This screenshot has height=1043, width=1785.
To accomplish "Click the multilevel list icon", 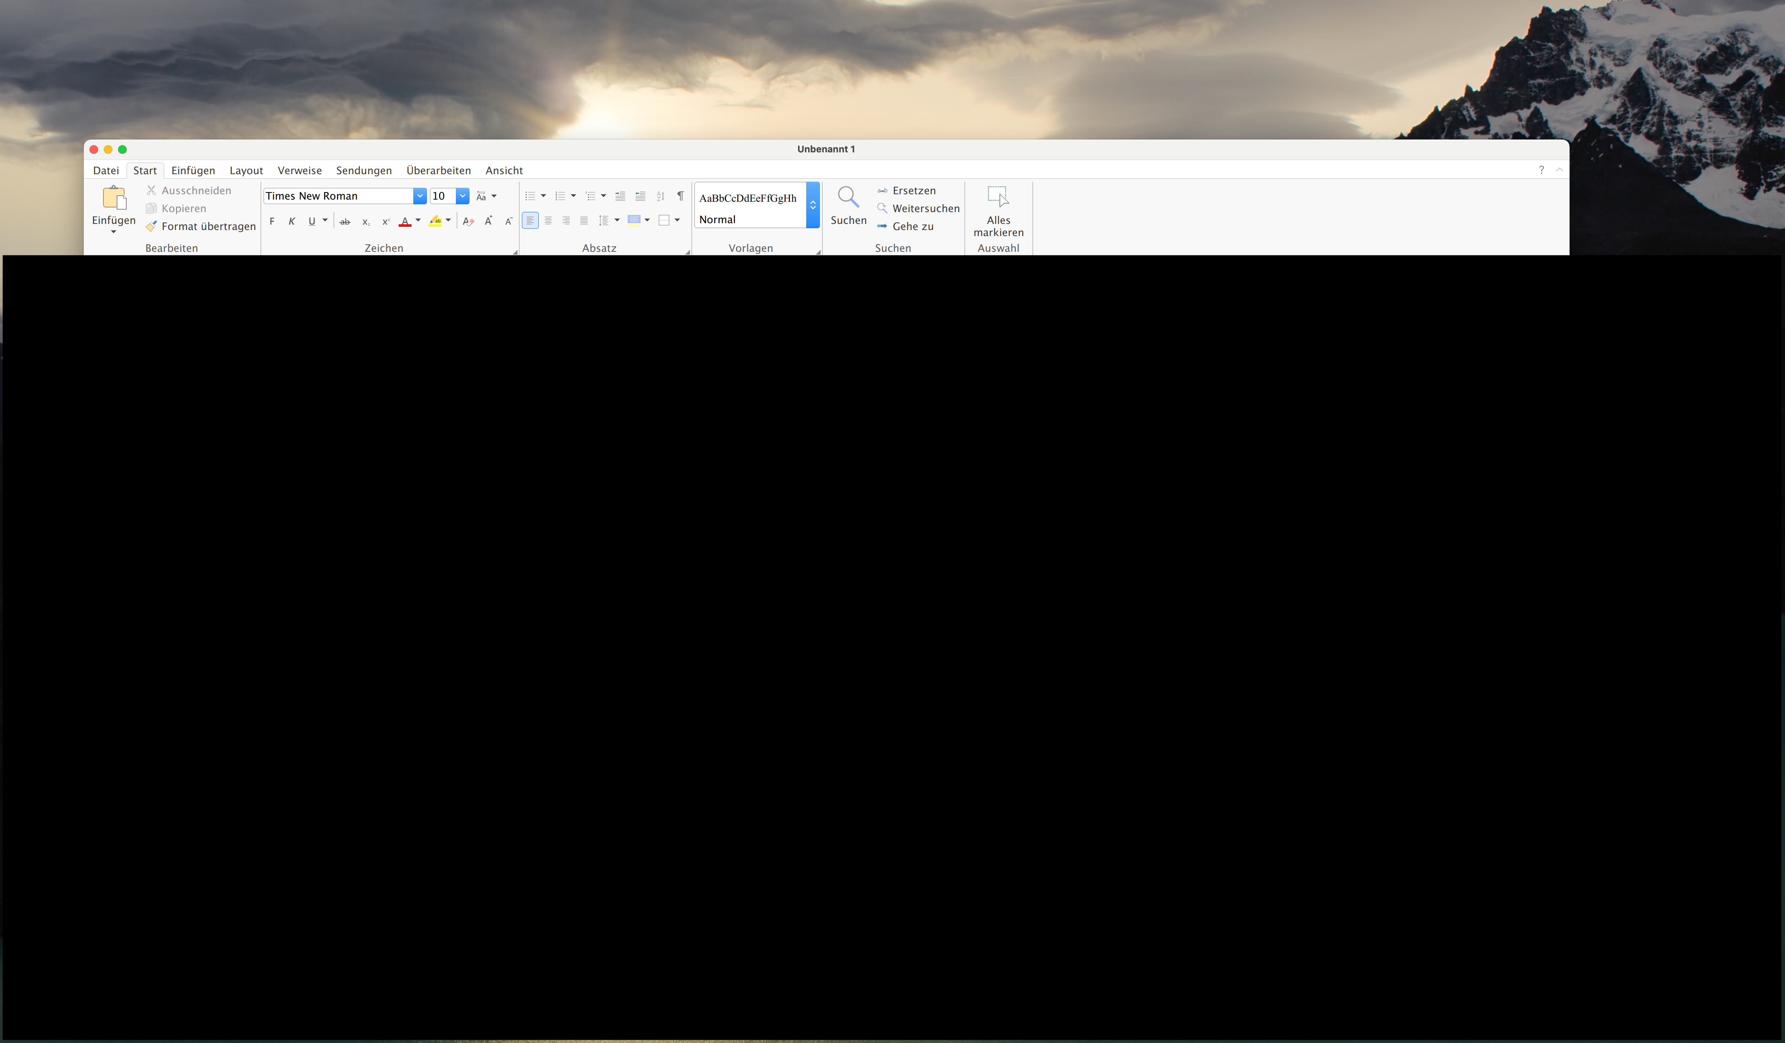I will (590, 196).
